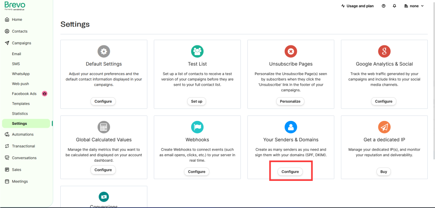This screenshot has width=435, height=208.
Task: Go to Contacts in sidebar
Action: [20, 31]
